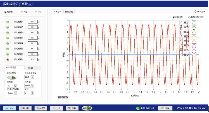This screenshot has width=209, height=113.
Task: Toggle the 通道4 plot visibility checkbox
Action: click(x=181, y=36)
